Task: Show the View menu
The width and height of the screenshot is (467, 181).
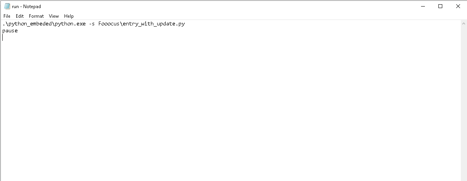Action: pyautogui.click(x=54, y=16)
